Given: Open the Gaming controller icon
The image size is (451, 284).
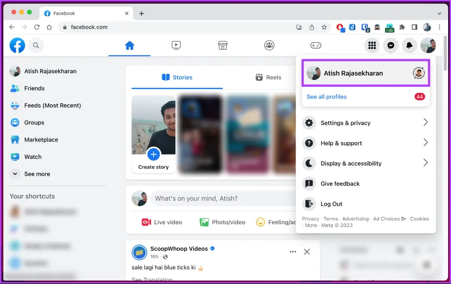Looking at the screenshot, I should click(316, 46).
